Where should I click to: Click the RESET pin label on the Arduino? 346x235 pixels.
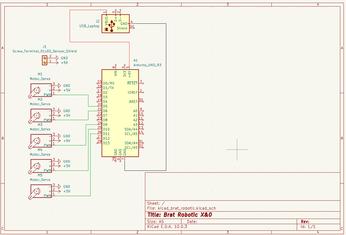pyautogui.click(x=132, y=83)
